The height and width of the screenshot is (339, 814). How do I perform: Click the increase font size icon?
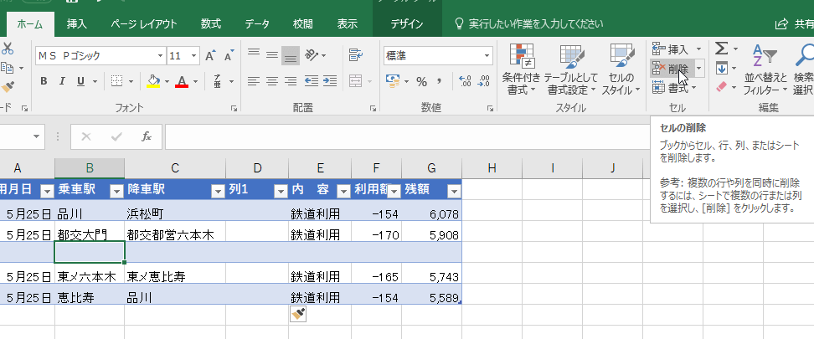click(x=209, y=56)
